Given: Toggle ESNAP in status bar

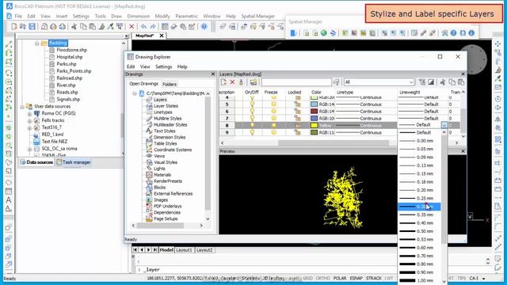Looking at the screenshot, I should point(356,278).
